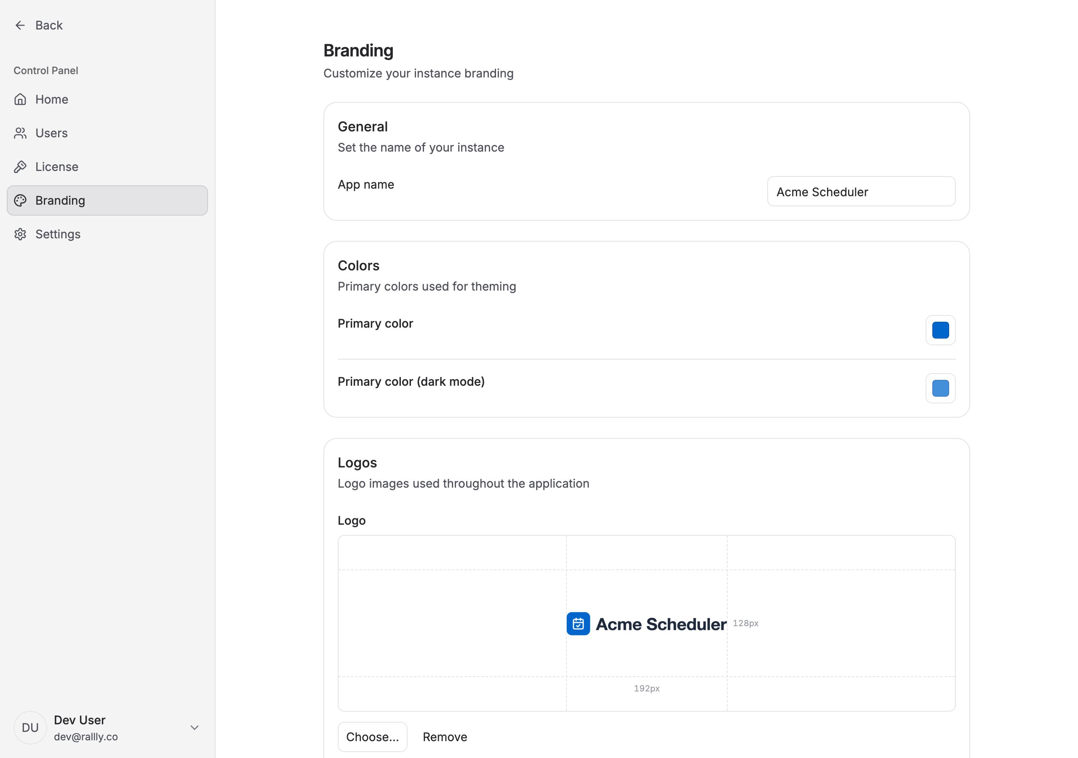Open the Users section
The height and width of the screenshot is (758, 1078).
point(107,133)
